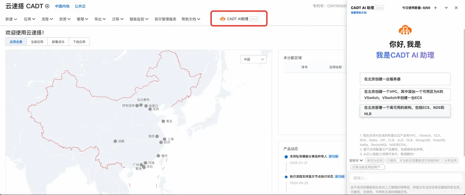This screenshot has width=465, height=195.
Task: Click the large orange cloud logo in the AI panel
Action: coord(405,30)
